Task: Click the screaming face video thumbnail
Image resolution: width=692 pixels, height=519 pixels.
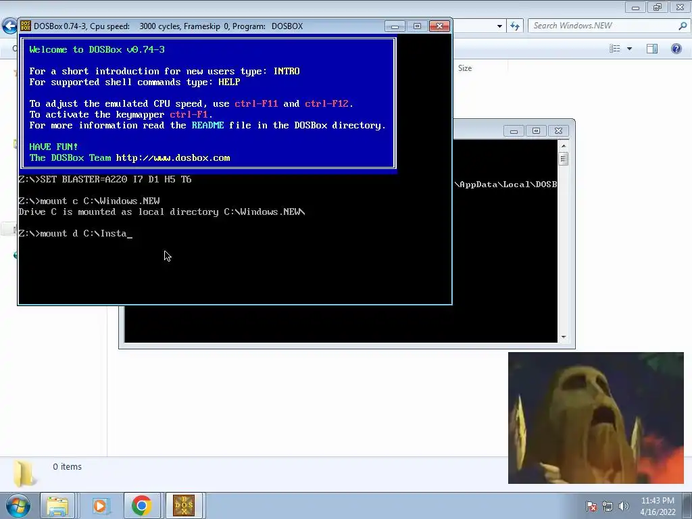Action: click(596, 418)
